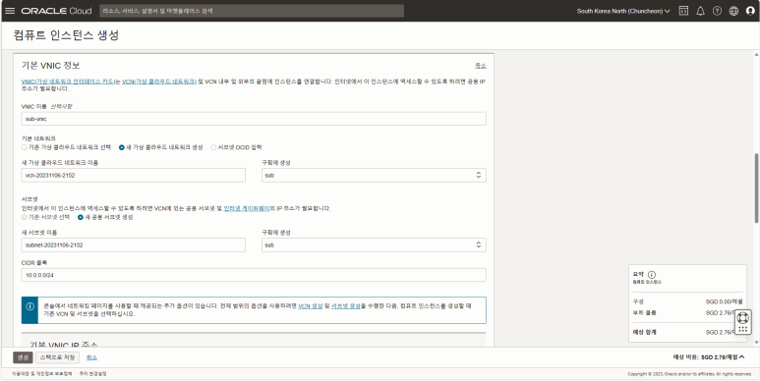This screenshot has height=381, width=760.
Task: Click the 부트 볼륨 row in summary
Action: (x=687, y=313)
